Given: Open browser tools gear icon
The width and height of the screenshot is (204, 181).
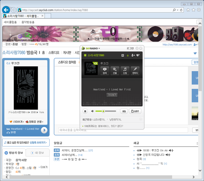Looking at the screenshot, I should click(199, 10).
